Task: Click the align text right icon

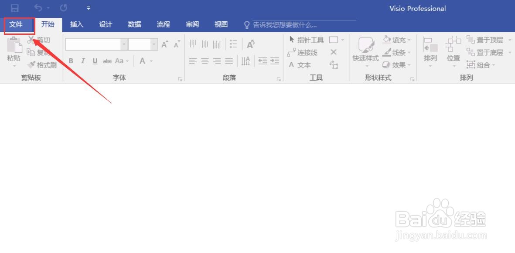Action: (217, 61)
